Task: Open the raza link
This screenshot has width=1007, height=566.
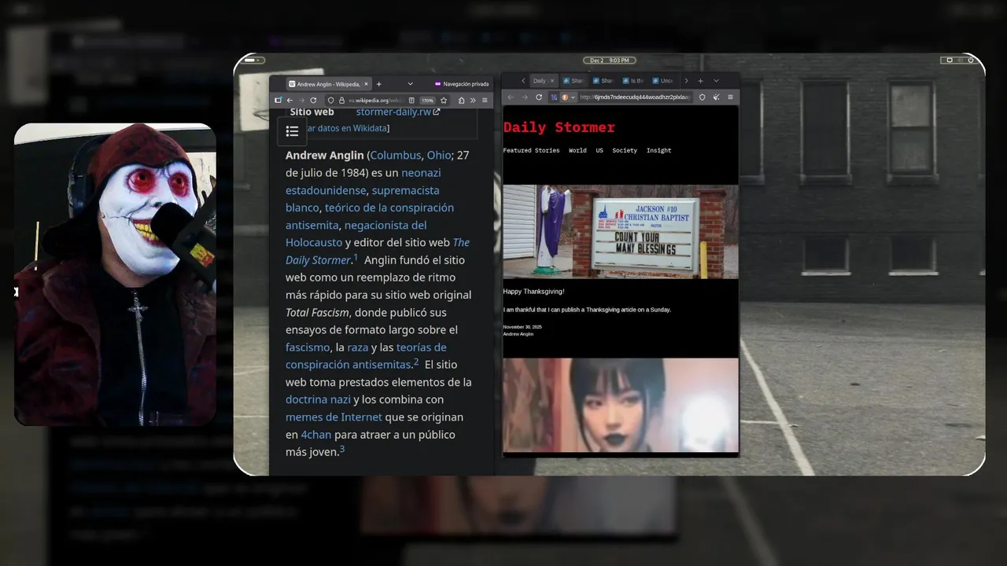Action: 358,347
